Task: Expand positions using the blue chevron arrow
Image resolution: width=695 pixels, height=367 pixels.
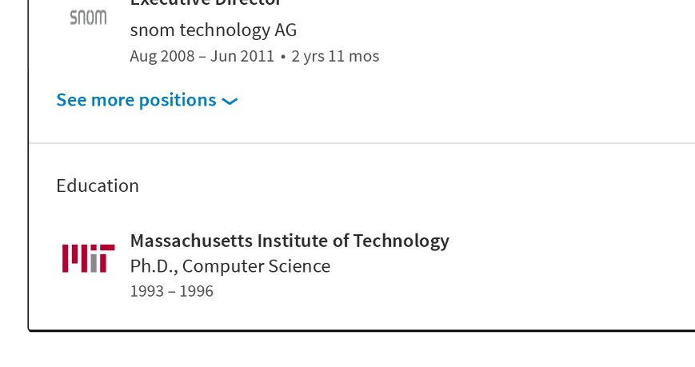Action: [230, 102]
